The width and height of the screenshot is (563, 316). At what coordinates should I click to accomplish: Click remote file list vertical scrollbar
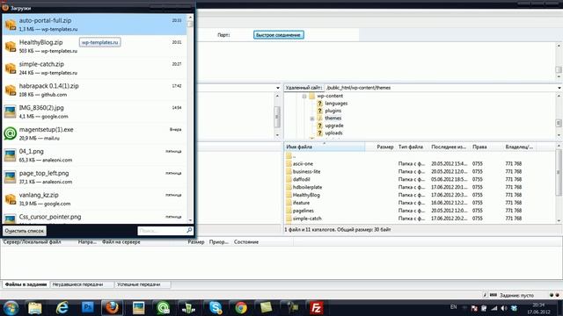click(559, 183)
